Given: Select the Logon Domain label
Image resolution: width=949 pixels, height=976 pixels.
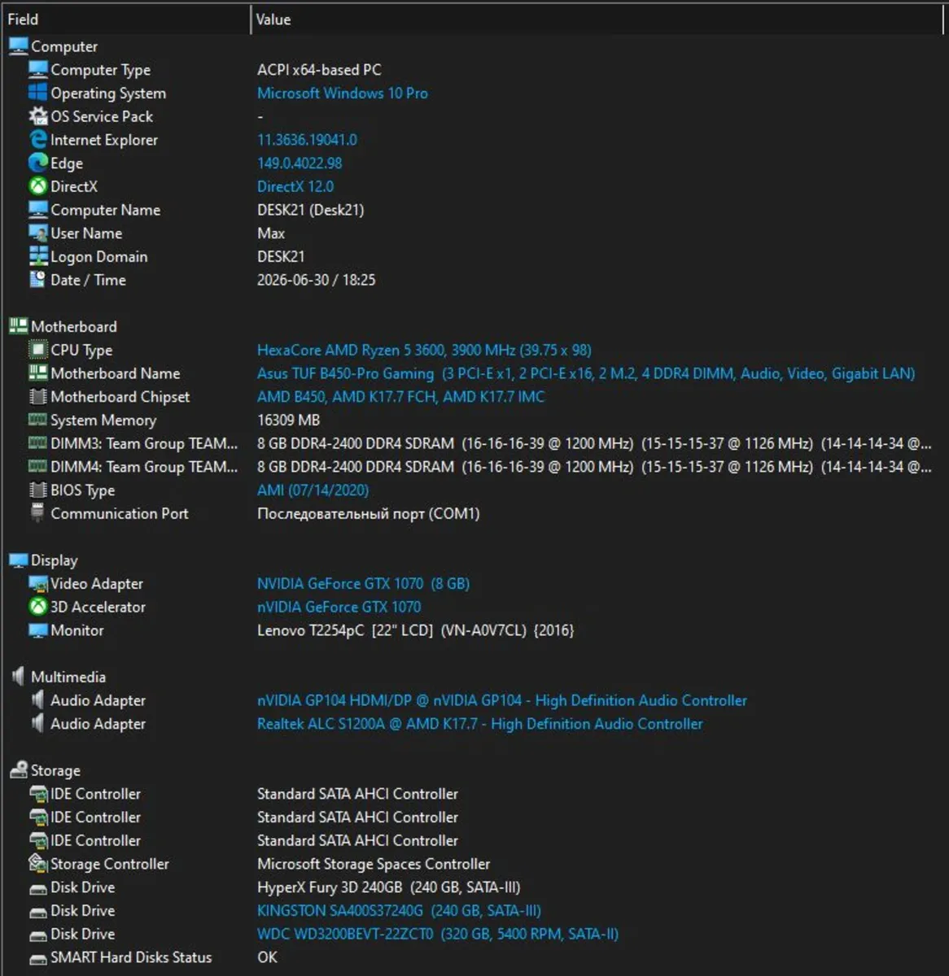Looking at the screenshot, I should tap(99, 257).
